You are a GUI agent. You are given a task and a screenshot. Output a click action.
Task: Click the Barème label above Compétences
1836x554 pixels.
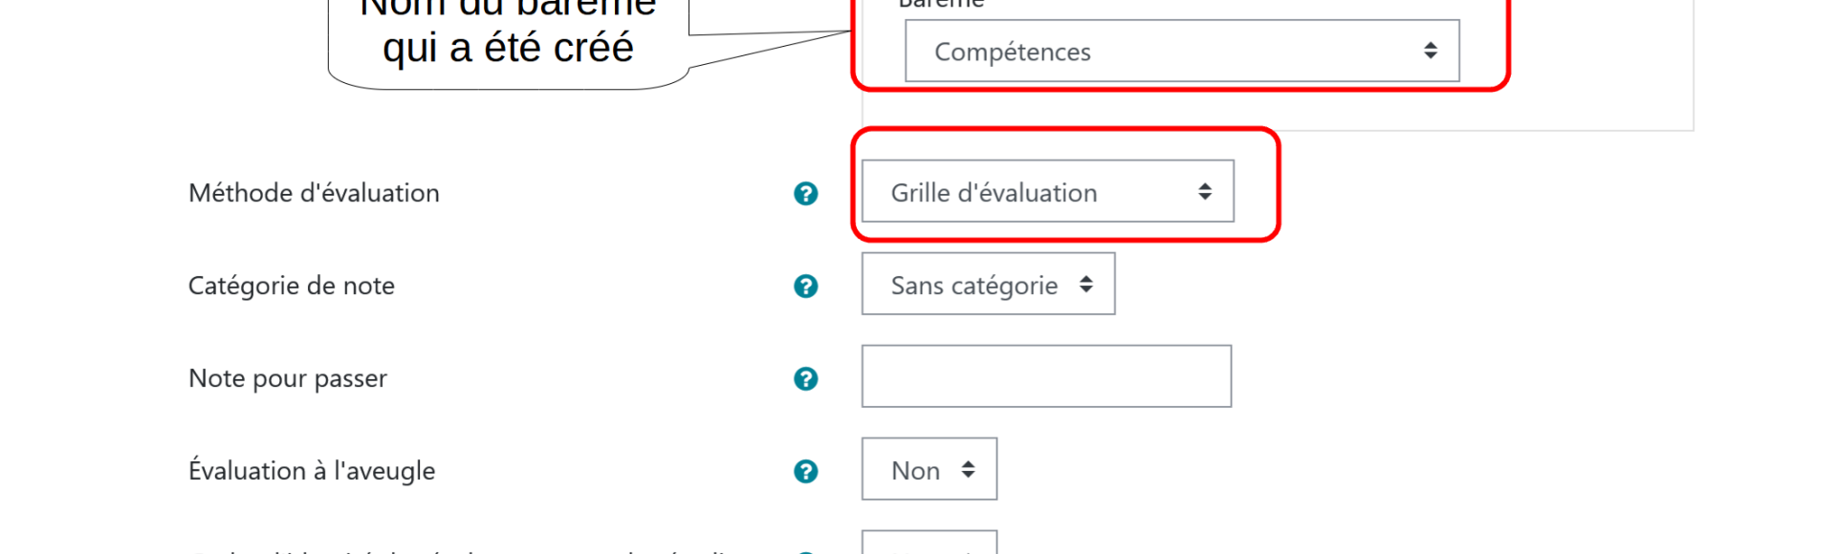click(x=941, y=4)
